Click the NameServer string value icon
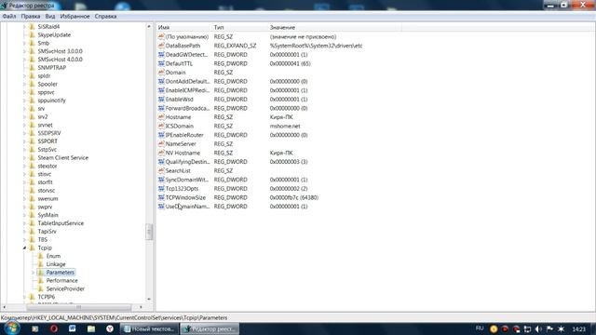 pos(161,143)
